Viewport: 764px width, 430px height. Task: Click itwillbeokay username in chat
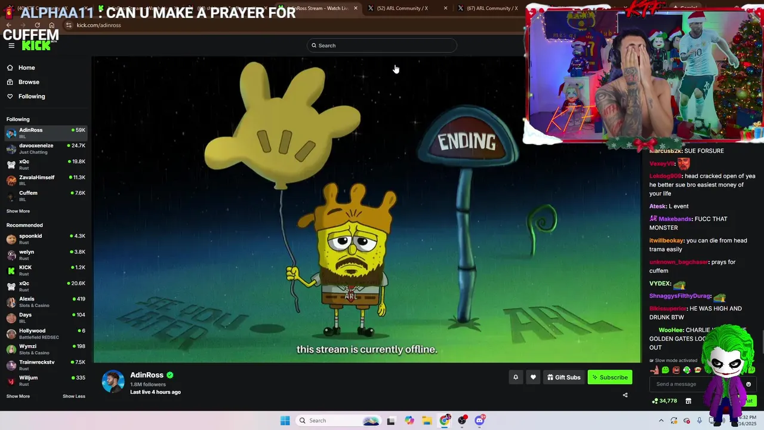666,241
